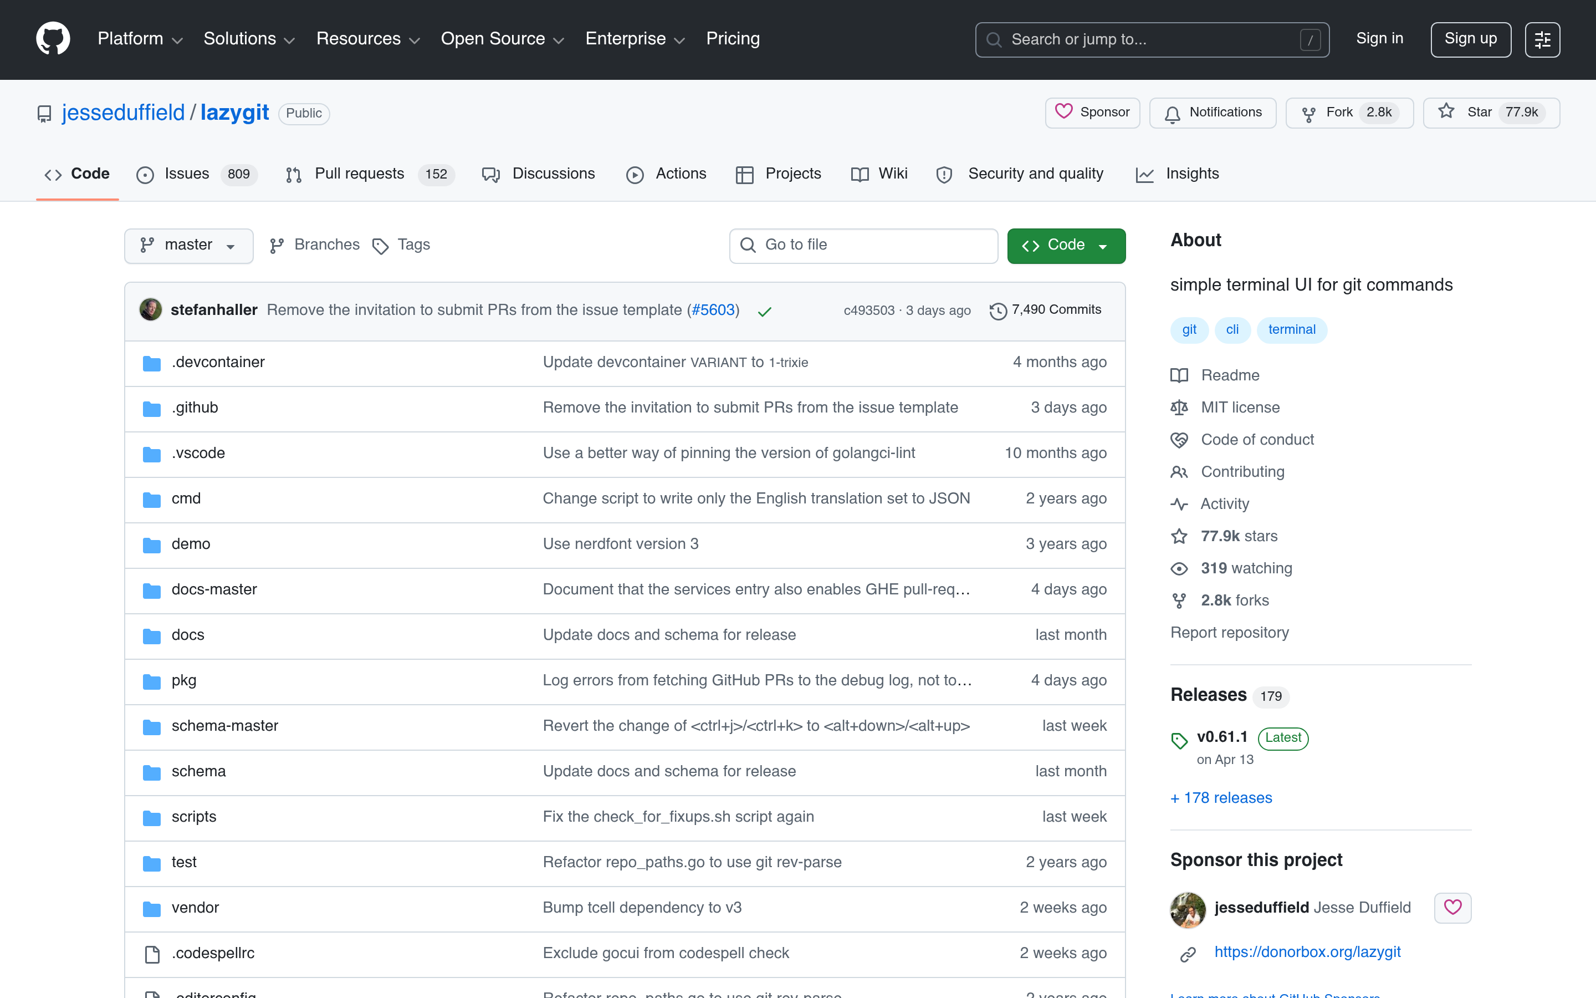Image resolution: width=1596 pixels, height=998 pixels.
Task: Open the master branch selector dropdown
Action: click(188, 246)
